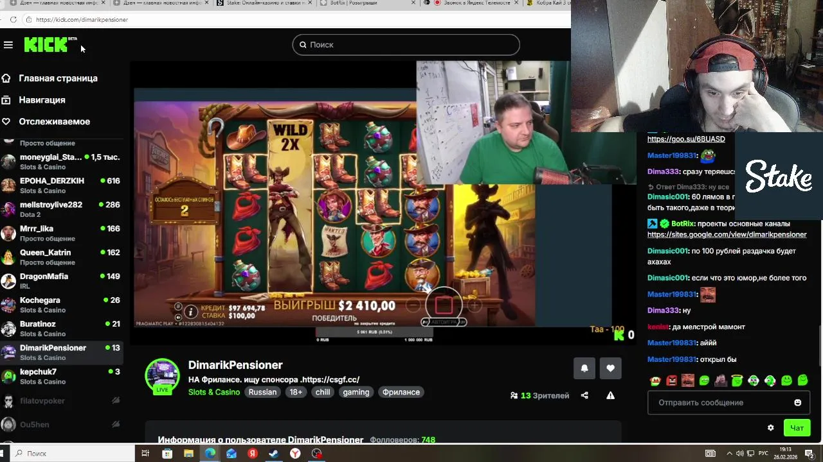Click the report warning triangle icon
The height and width of the screenshot is (462, 823).
pyautogui.click(x=610, y=395)
